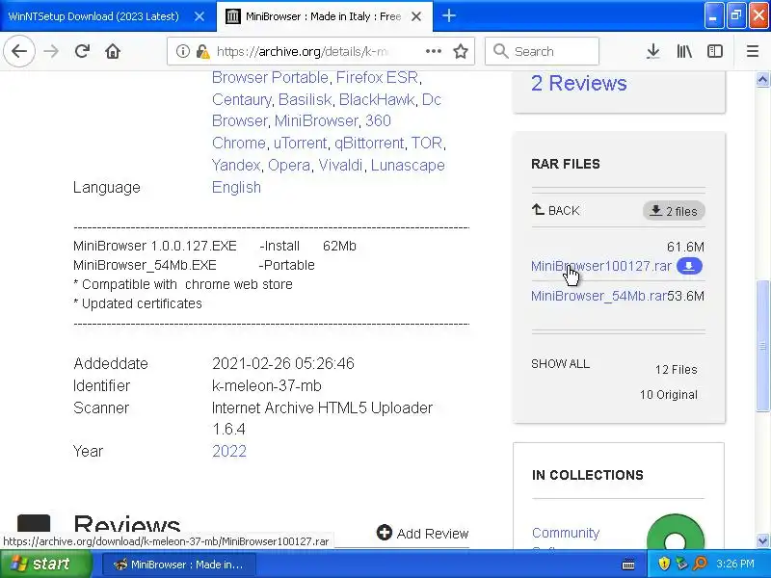
Task: Click the Opera topic link
Action: point(289,165)
